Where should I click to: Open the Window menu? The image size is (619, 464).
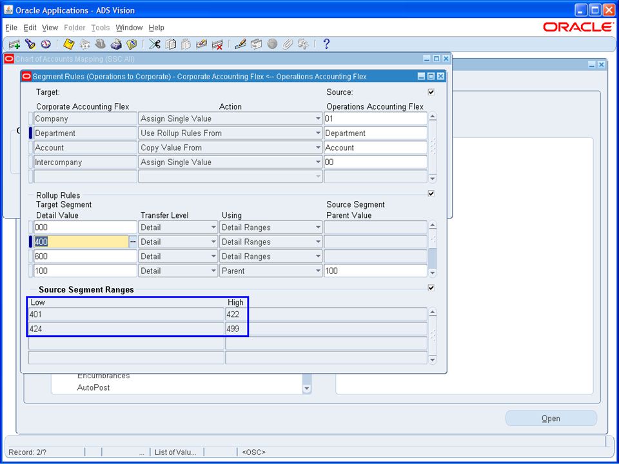129,28
